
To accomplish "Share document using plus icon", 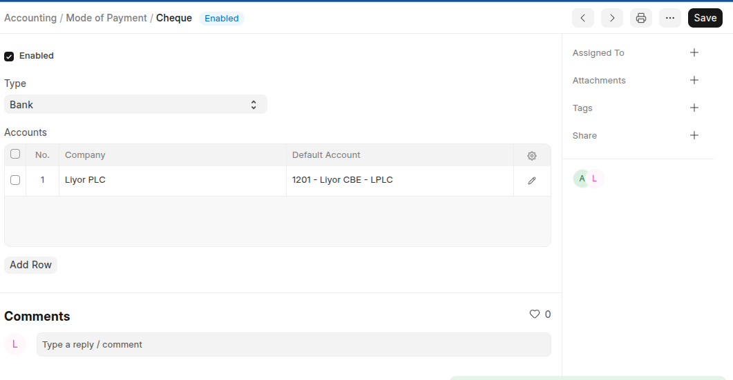I will pyautogui.click(x=694, y=135).
